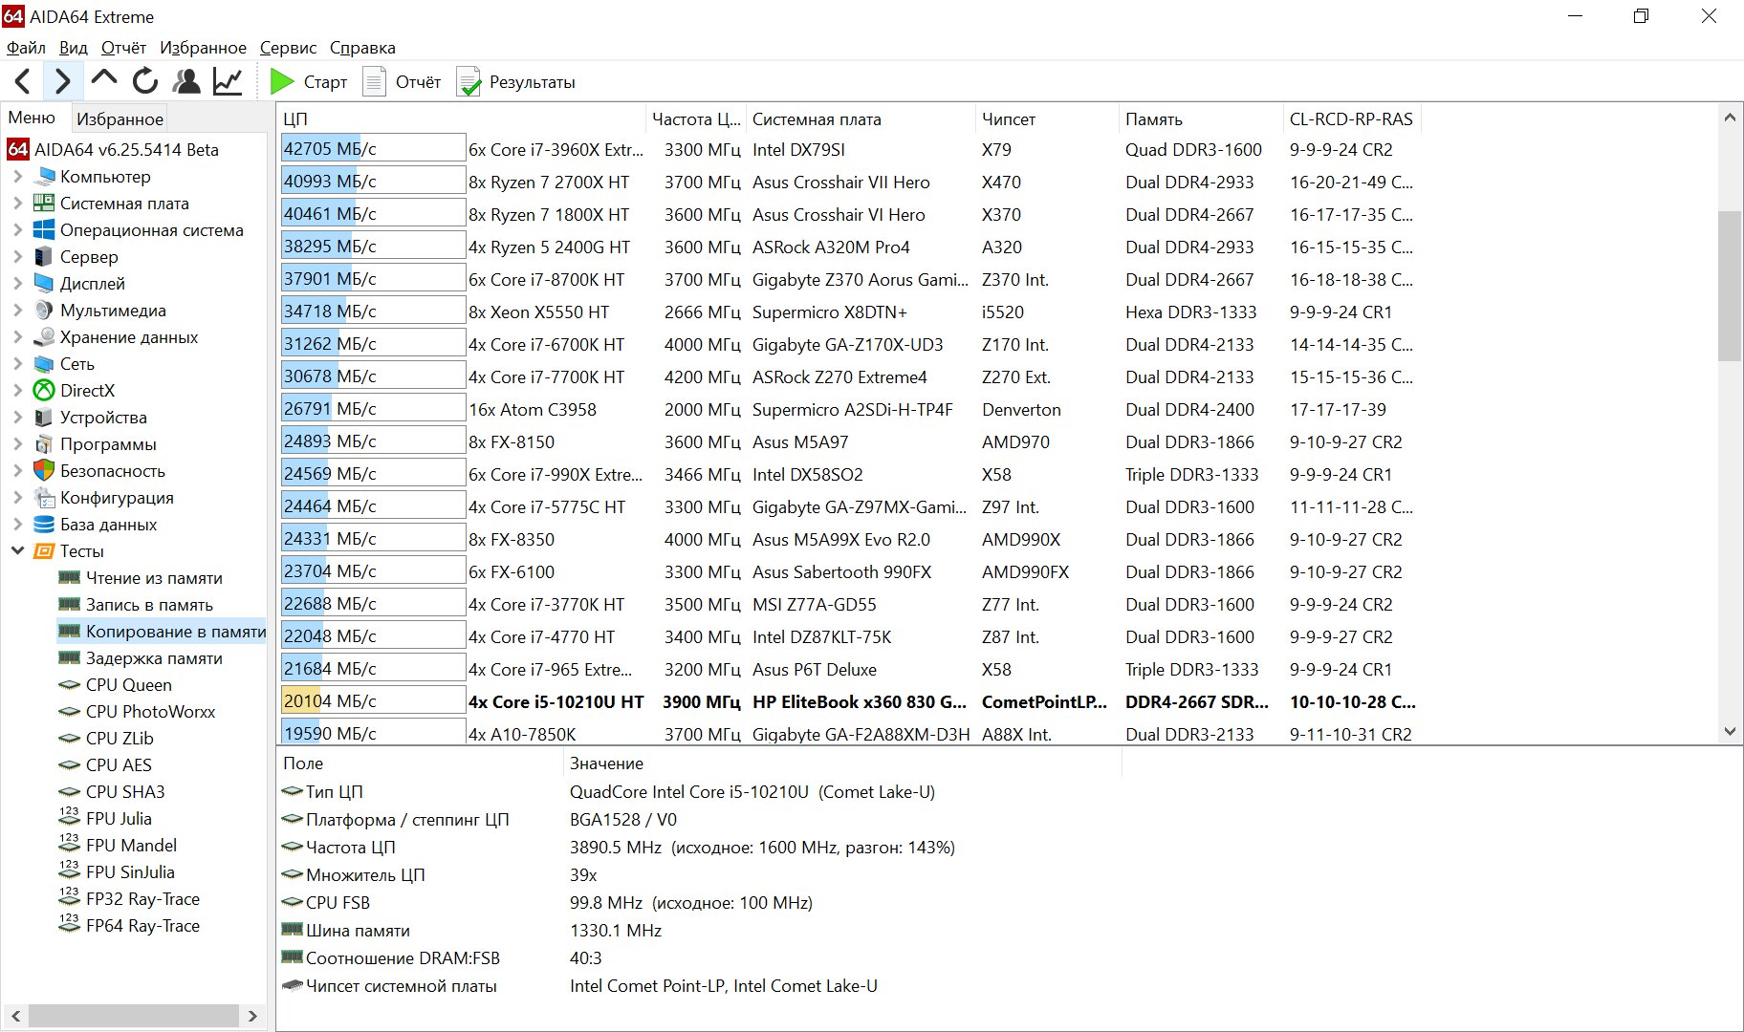Expand the Устройства tree node
Image resolution: width=1744 pixels, height=1032 pixels.
(17, 418)
